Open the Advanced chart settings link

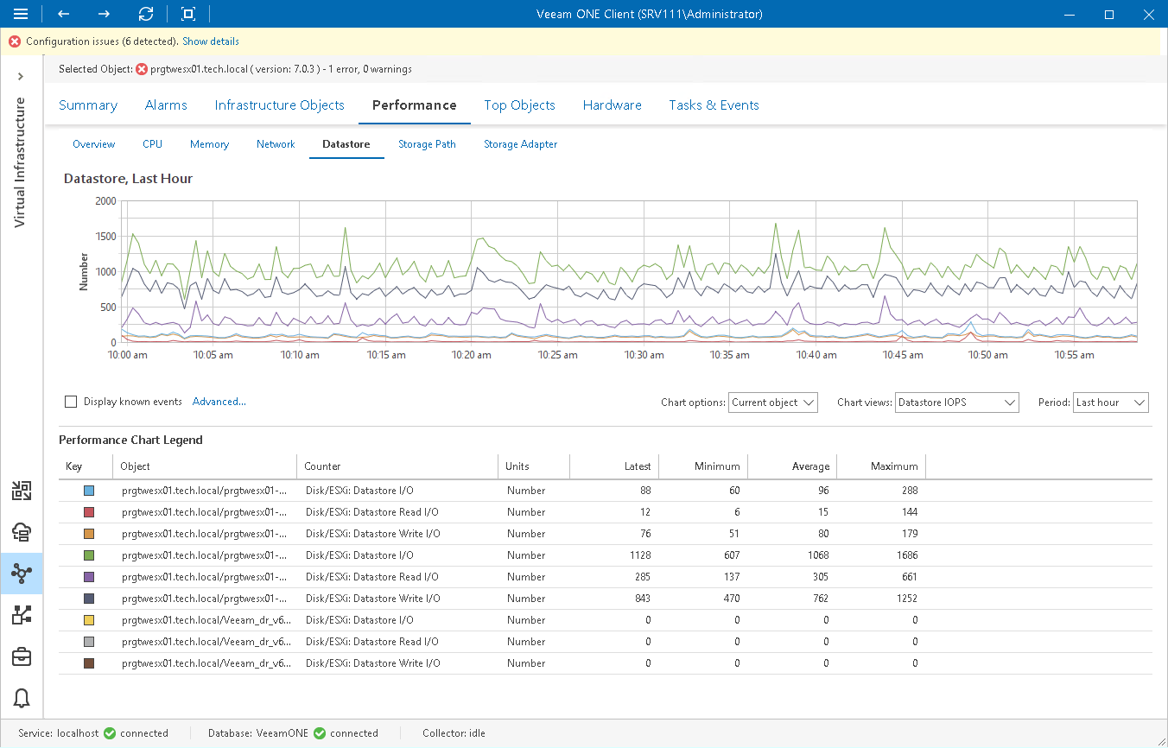[x=219, y=402]
